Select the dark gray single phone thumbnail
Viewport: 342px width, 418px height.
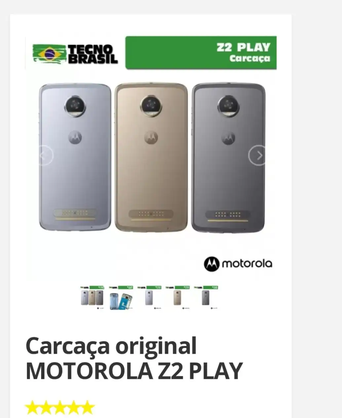tap(206, 297)
